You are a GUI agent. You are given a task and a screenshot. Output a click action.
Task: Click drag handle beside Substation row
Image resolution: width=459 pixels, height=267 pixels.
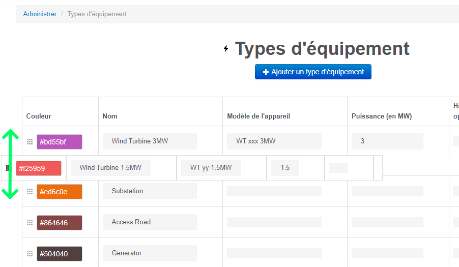click(x=30, y=192)
